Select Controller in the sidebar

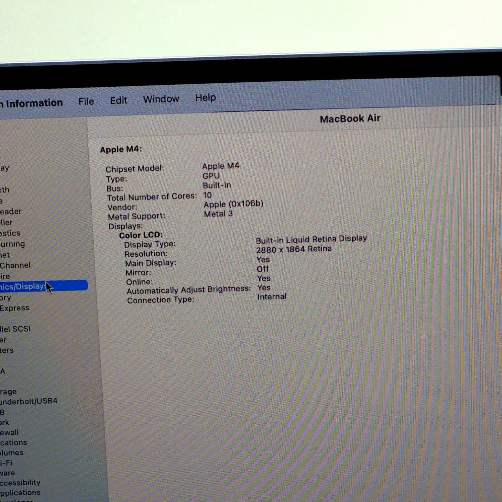pos(6,223)
